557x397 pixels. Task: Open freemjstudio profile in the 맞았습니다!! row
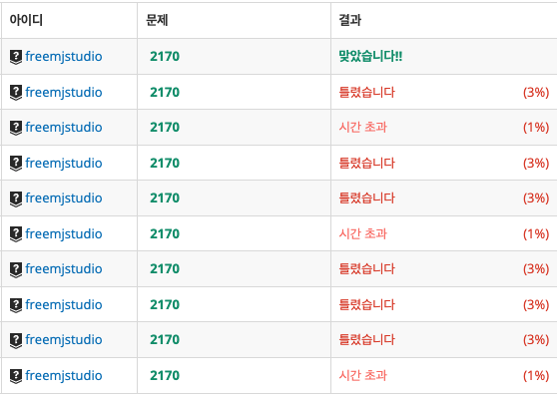(x=64, y=57)
